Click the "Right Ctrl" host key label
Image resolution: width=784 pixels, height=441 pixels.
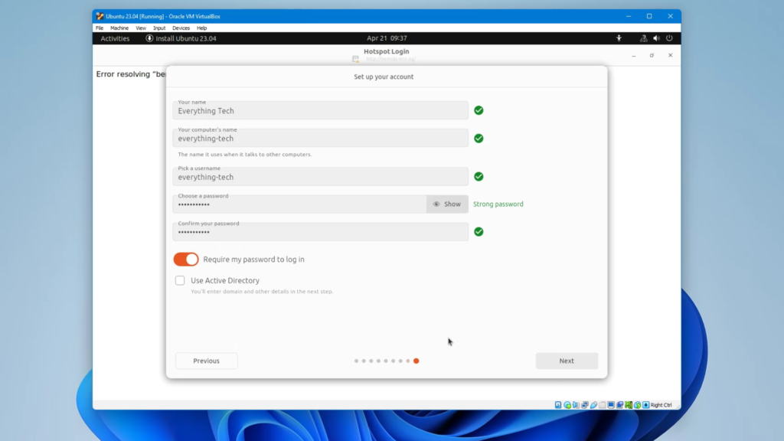[661, 405]
